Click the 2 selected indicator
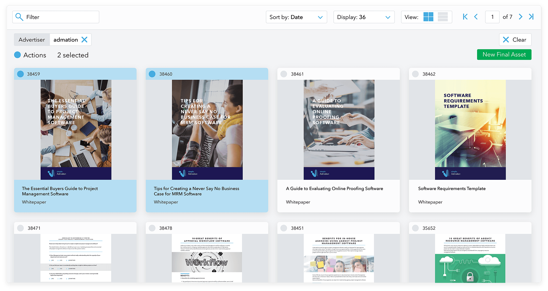This screenshot has height=291, width=548. pyautogui.click(x=73, y=55)
